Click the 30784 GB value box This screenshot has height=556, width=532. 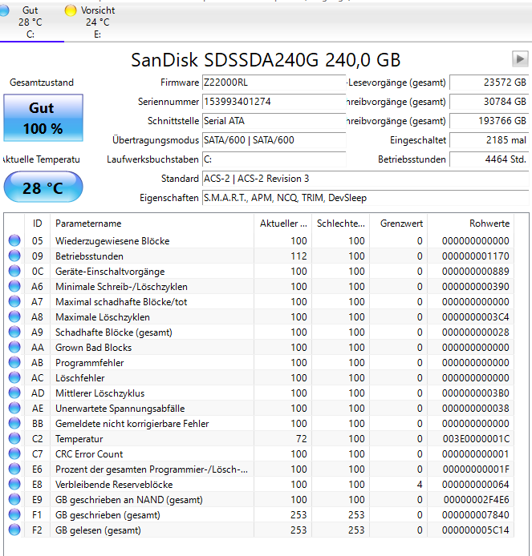489,102
